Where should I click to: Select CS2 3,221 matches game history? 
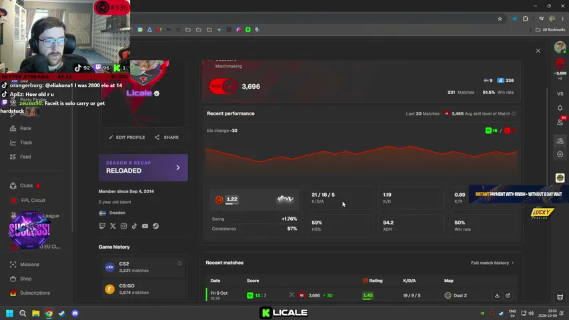pos(143,267)
